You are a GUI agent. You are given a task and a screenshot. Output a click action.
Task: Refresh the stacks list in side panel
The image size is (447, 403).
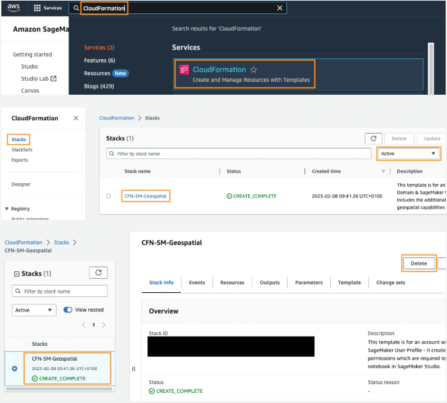(98, 273)
